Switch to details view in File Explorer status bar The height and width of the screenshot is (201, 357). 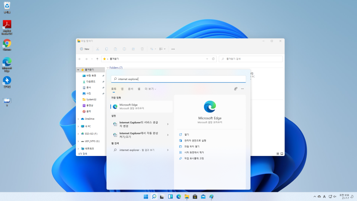(x=278, y=154)
